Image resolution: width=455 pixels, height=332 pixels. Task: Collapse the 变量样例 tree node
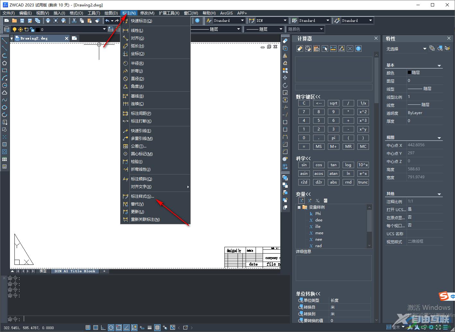point(299,207)
